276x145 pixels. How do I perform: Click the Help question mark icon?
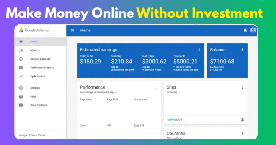pos(21,96)
